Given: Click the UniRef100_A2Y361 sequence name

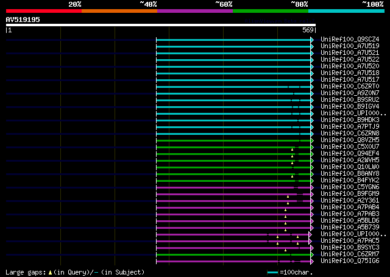Looking at the screenshot, I should (x=350, y=201).
